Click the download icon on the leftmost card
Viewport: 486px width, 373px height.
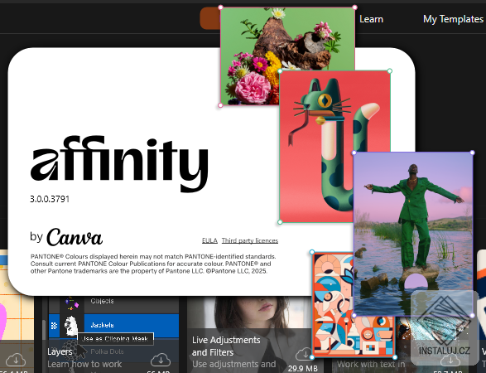(x=16, y=360)
